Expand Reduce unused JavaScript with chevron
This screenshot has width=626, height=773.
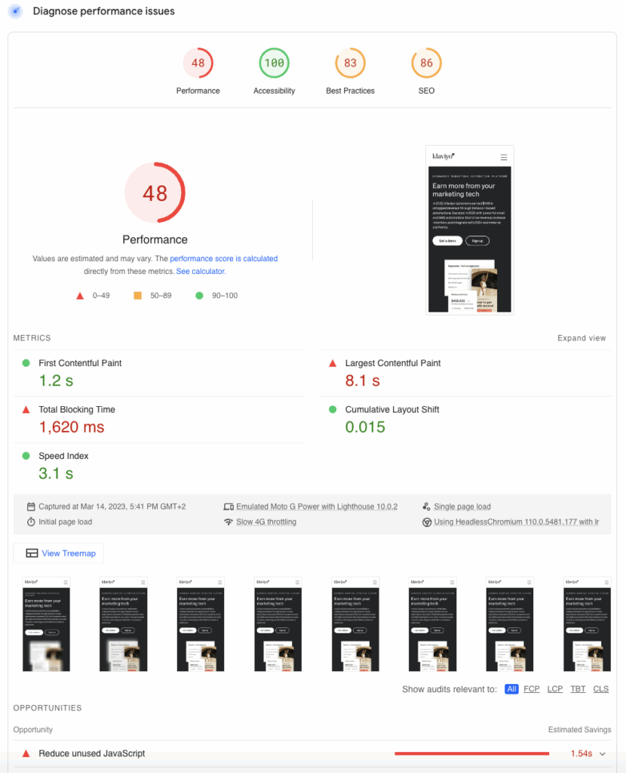603,754
